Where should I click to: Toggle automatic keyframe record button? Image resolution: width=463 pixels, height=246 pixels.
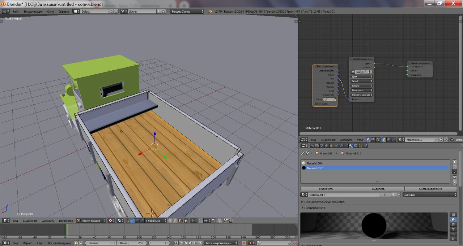pyautogui.click(x=245, y=243)
